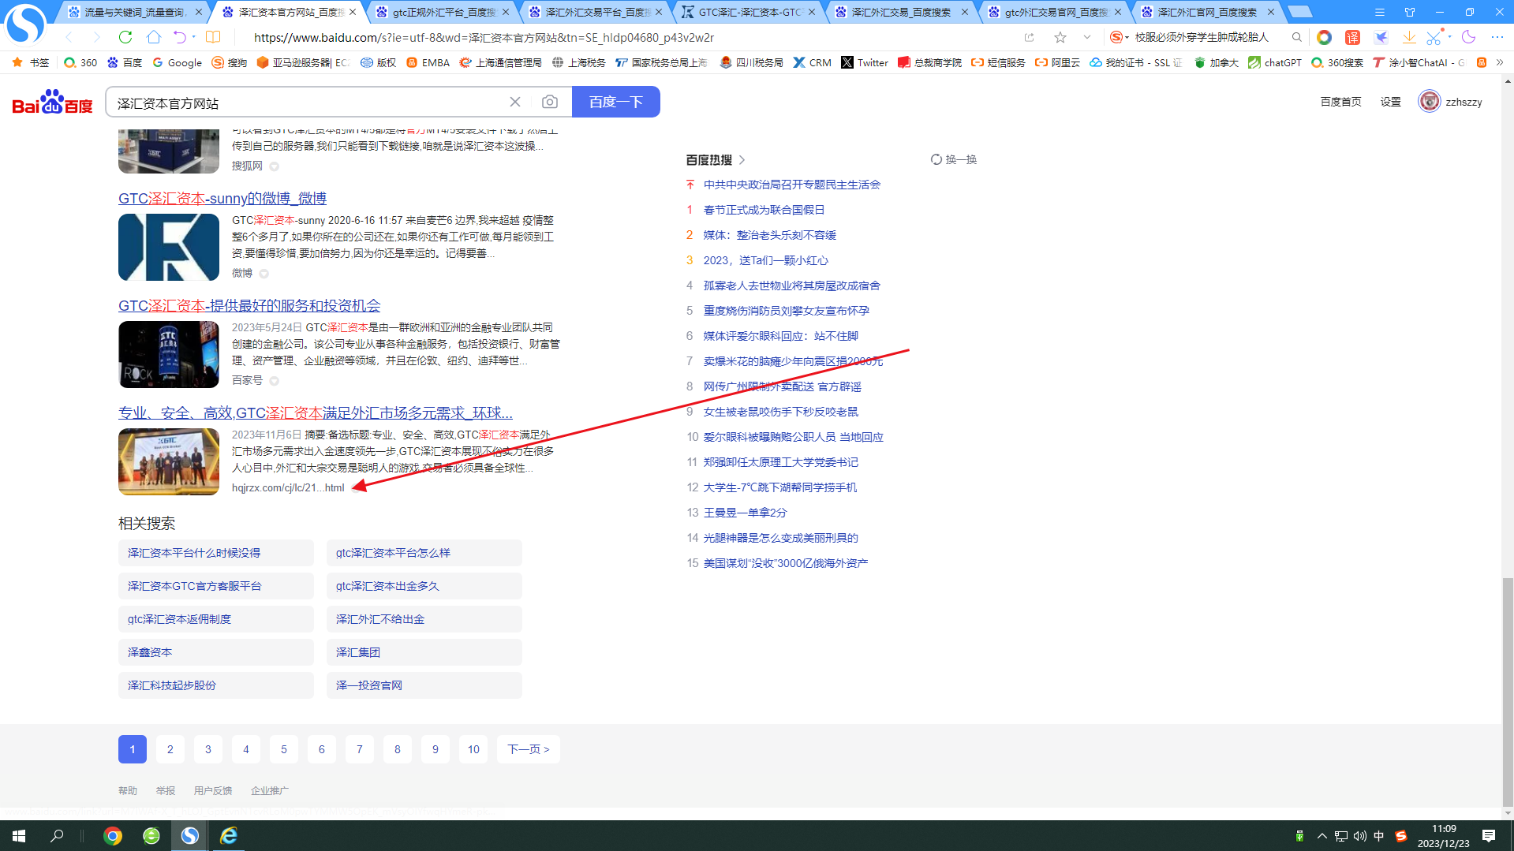Toggle the Chinese input method indicator

(x=1378, y=836)
